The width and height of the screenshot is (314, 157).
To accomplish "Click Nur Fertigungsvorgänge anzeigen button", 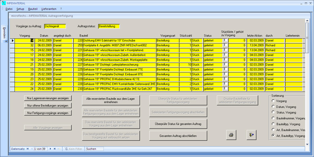I will 48,113.
